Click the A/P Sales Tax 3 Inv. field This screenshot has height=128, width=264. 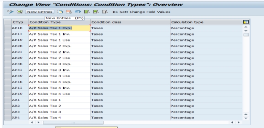(60, 70)
